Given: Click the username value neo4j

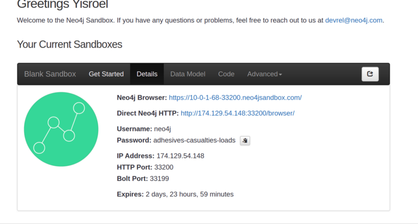Looking at the screenshot, I should (162, 129).
